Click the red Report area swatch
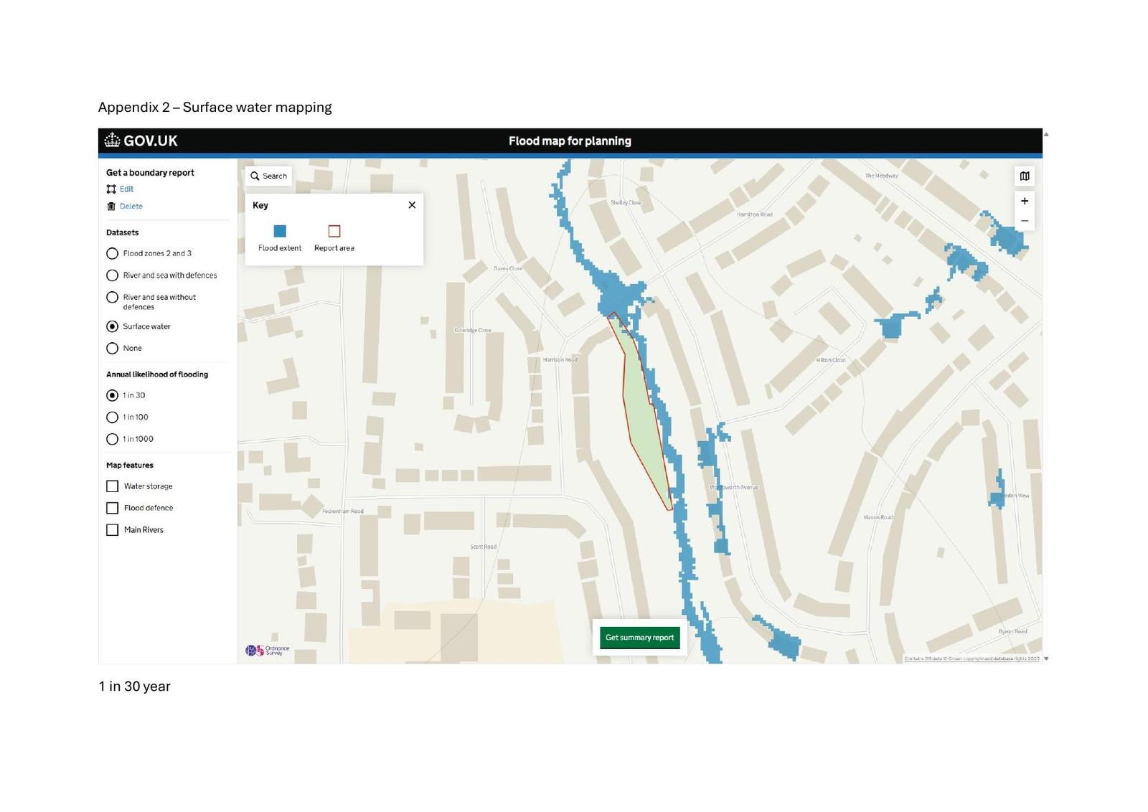 point(334,231)
